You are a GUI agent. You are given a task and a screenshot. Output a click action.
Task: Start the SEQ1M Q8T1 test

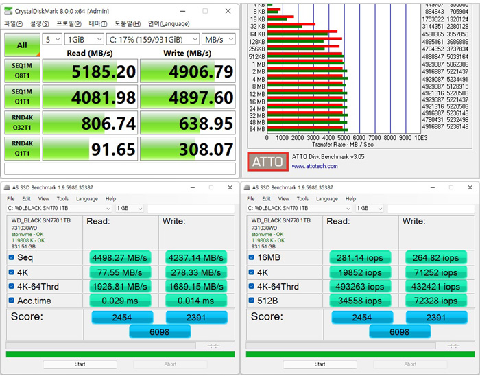[x=23, y=71]
